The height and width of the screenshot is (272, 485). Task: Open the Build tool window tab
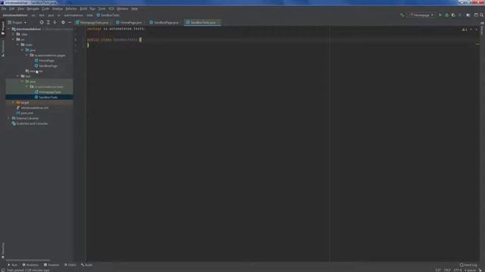[86, 265]
